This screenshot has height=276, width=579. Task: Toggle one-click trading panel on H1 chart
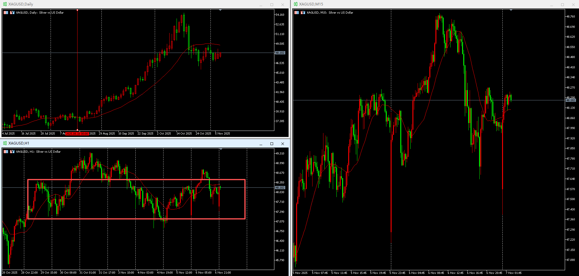click(6, 152)
